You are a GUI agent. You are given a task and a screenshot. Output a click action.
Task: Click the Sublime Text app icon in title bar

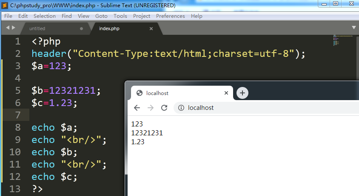pyautogui.click(x=5, y=5)
